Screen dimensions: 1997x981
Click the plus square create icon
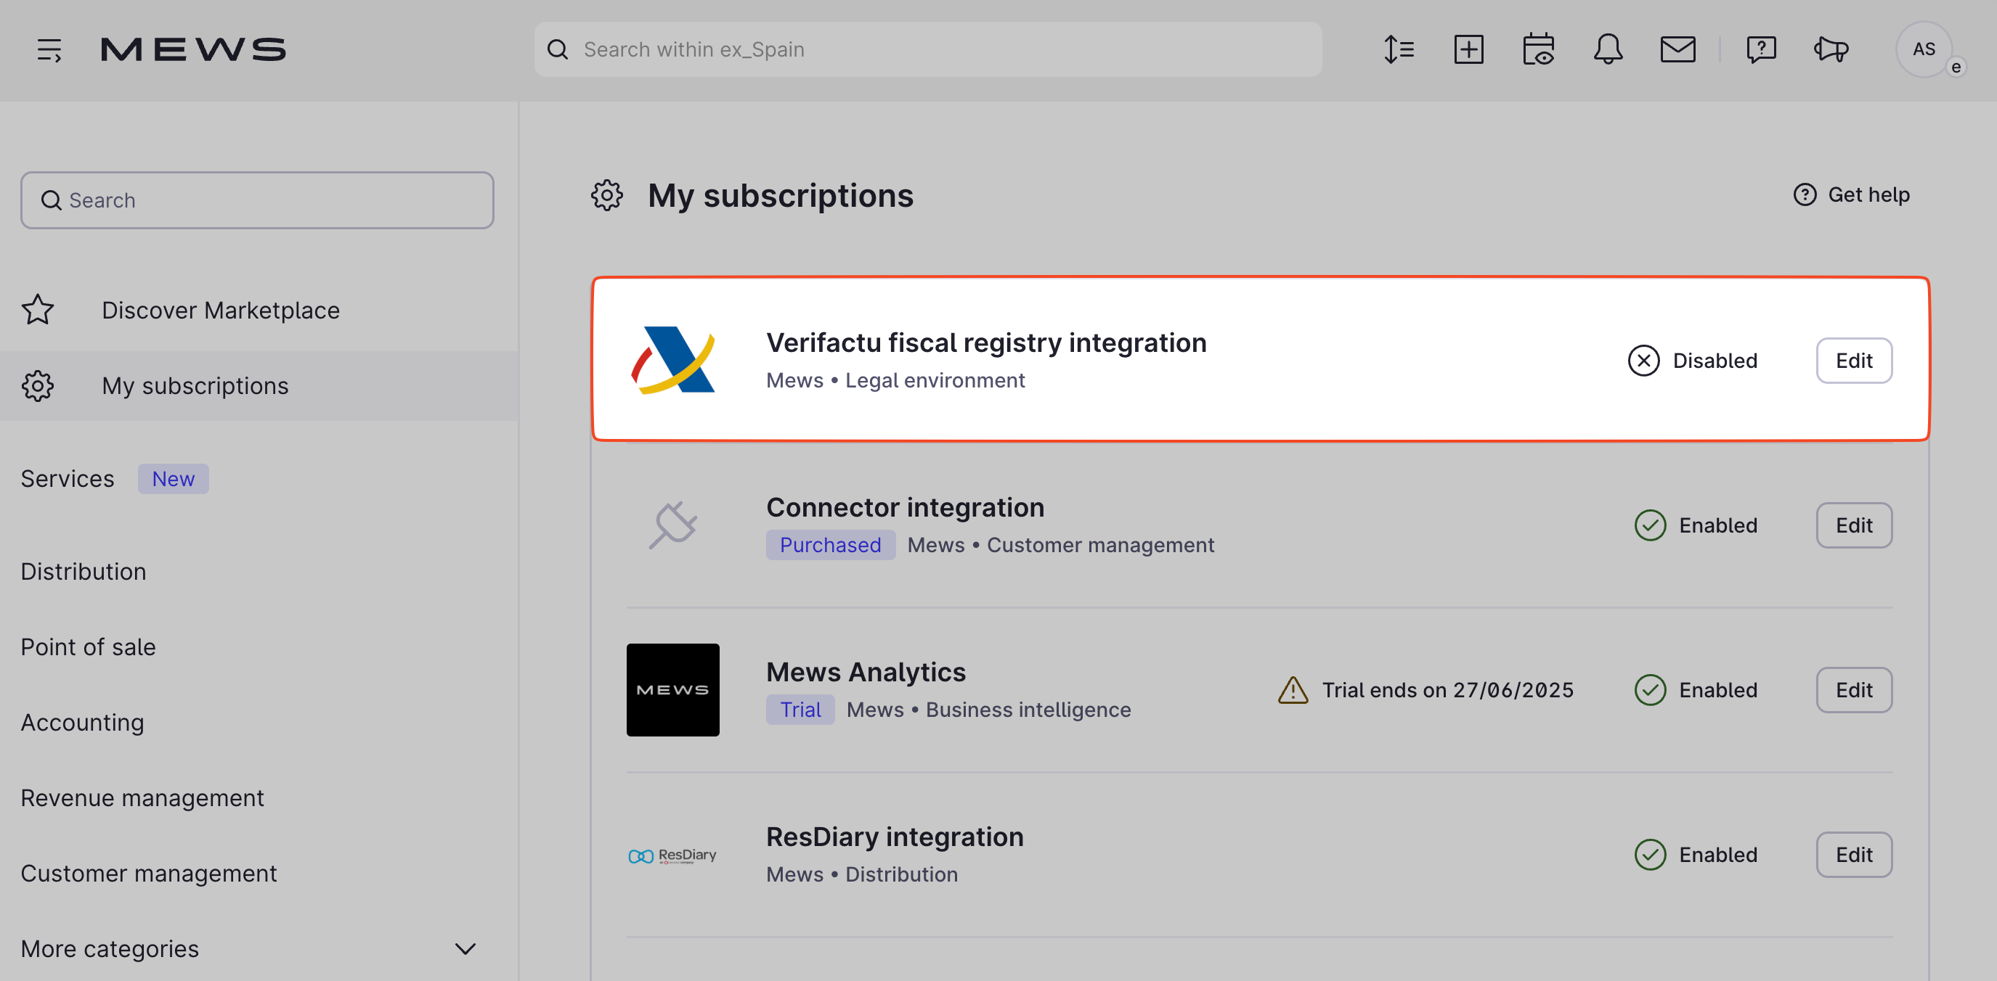pos(1468,49)
